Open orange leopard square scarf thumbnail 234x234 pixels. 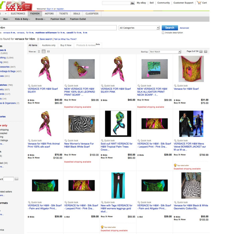(191, 69)
